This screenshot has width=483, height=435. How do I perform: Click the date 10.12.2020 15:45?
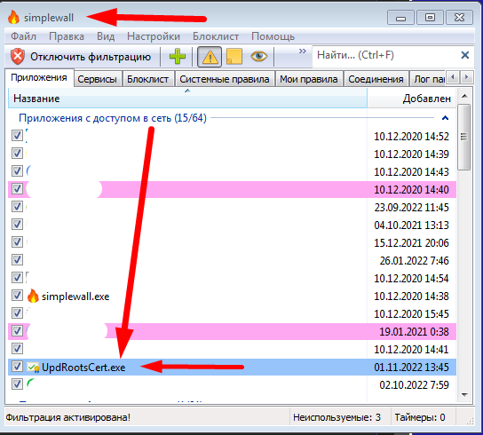coord(412,314)
